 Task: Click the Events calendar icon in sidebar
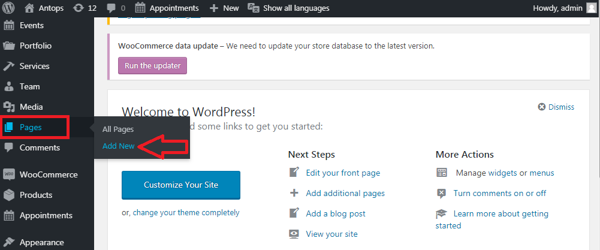pyautogui.click(x=9, y=26)
